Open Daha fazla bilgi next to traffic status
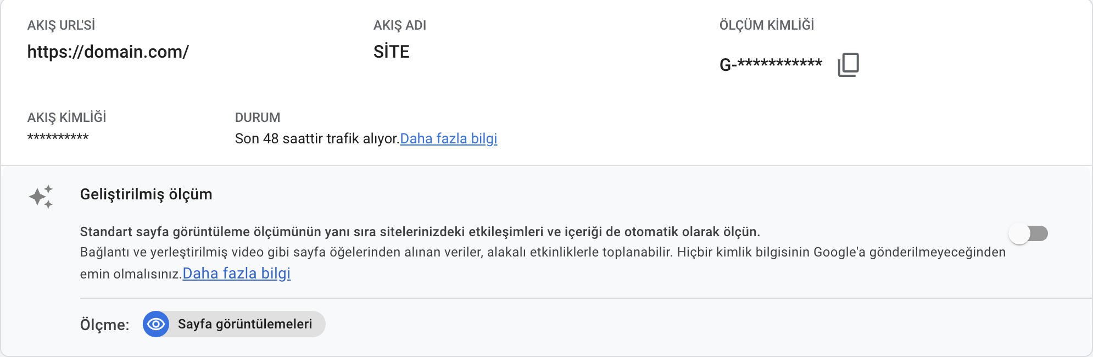This screenshot has width=1093, height=357. [x=449, y=138]
